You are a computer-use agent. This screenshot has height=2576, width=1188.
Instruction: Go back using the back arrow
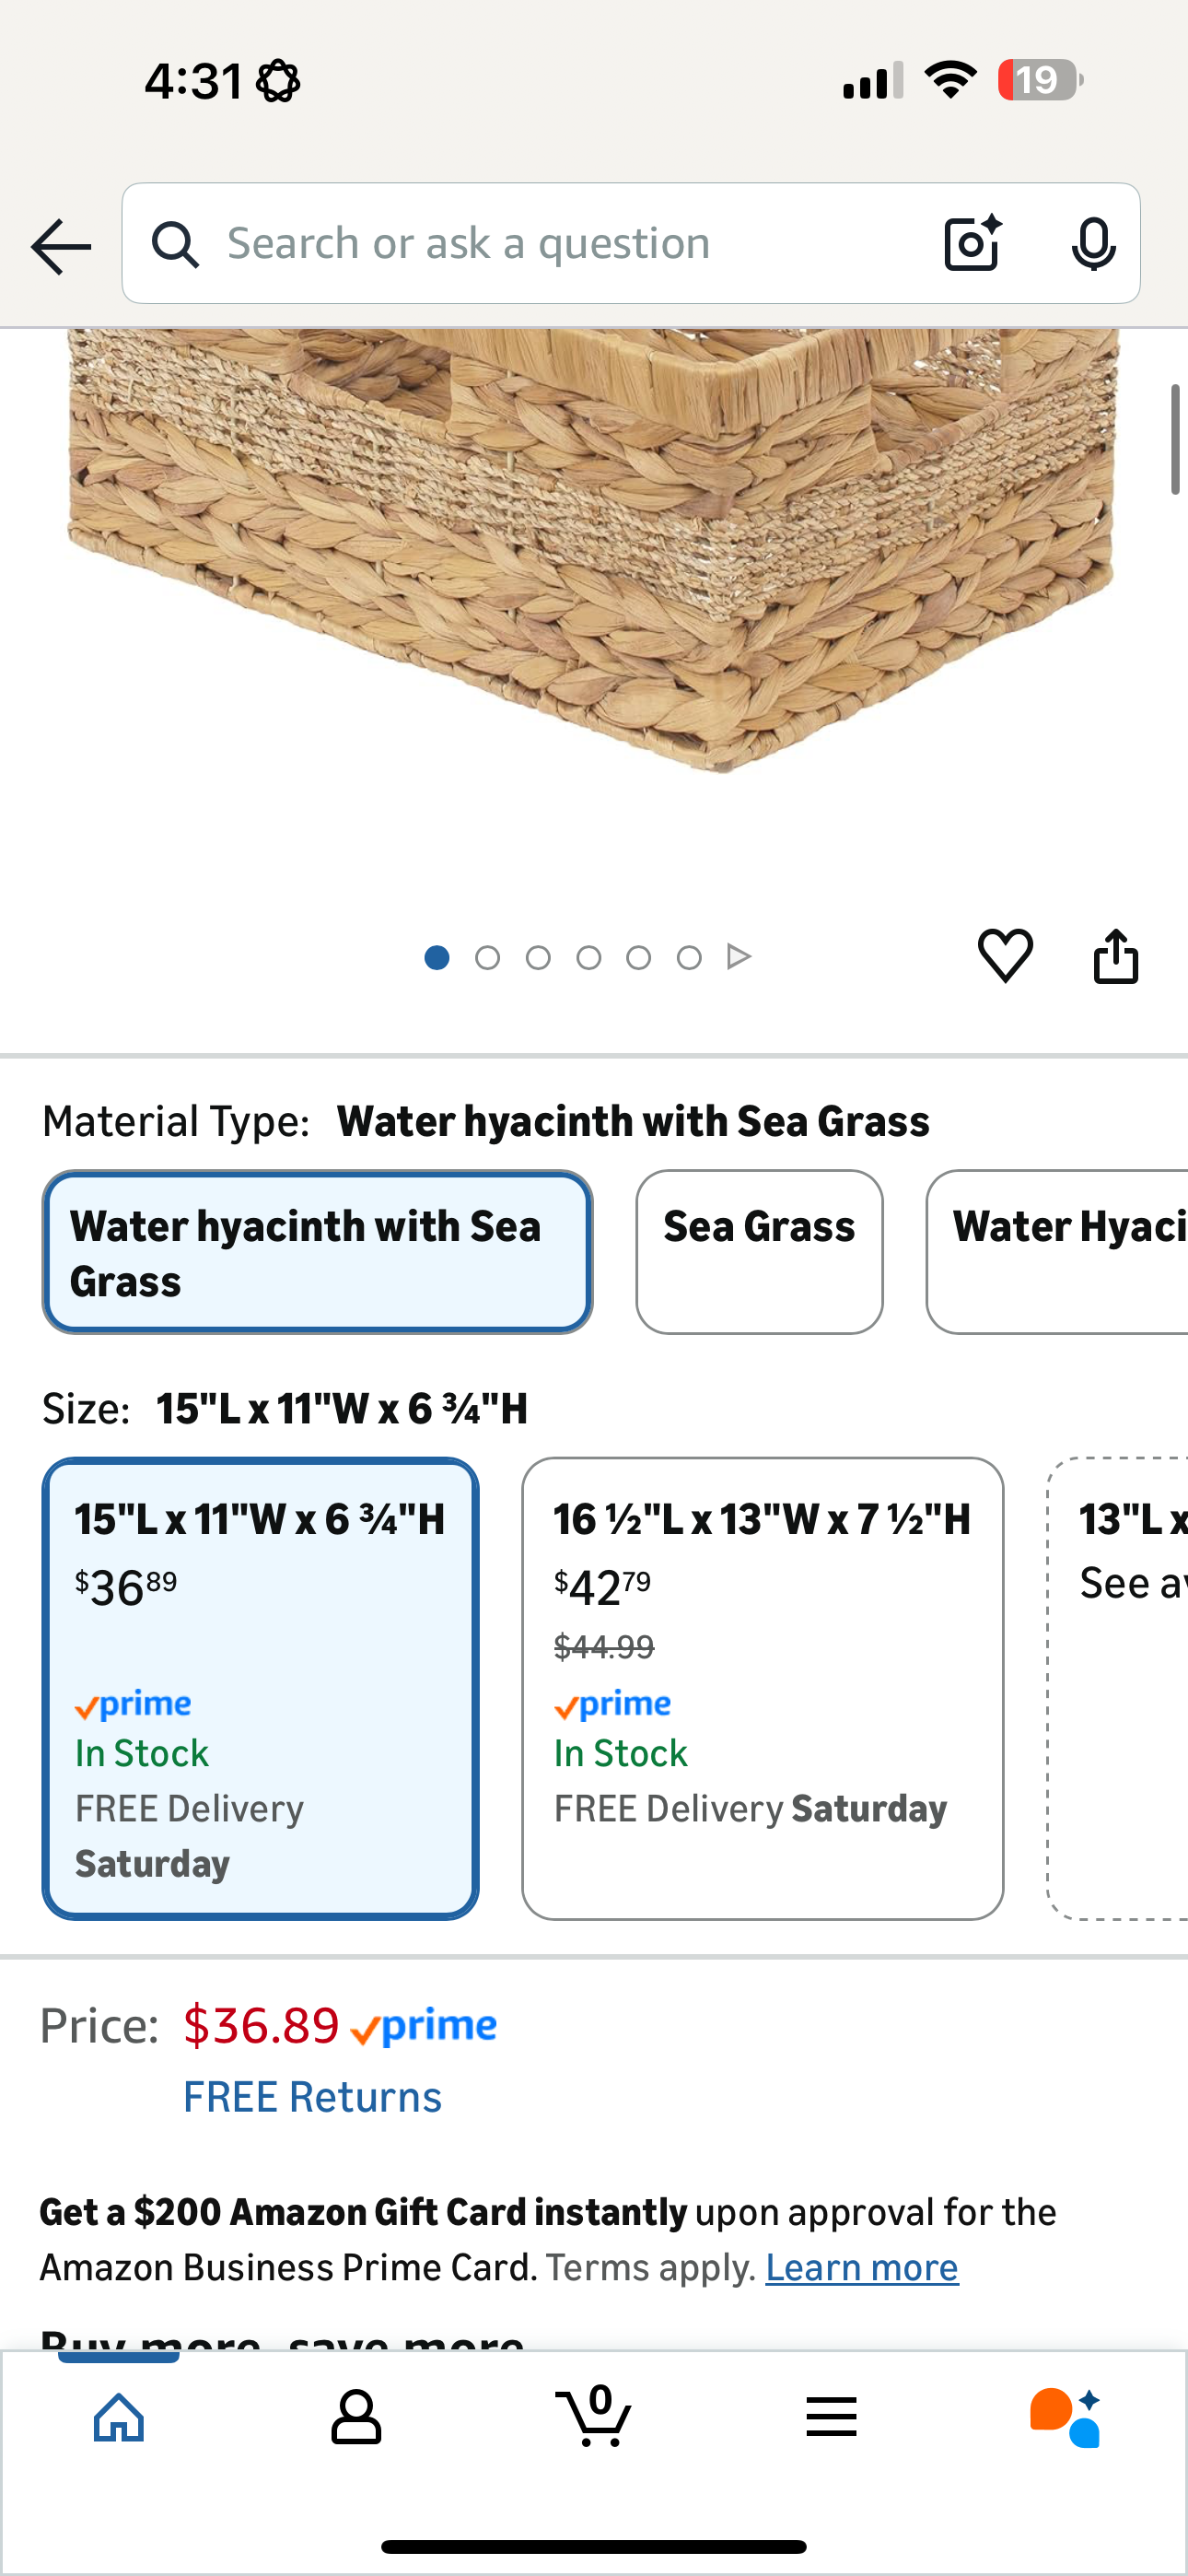click(59, 245)
